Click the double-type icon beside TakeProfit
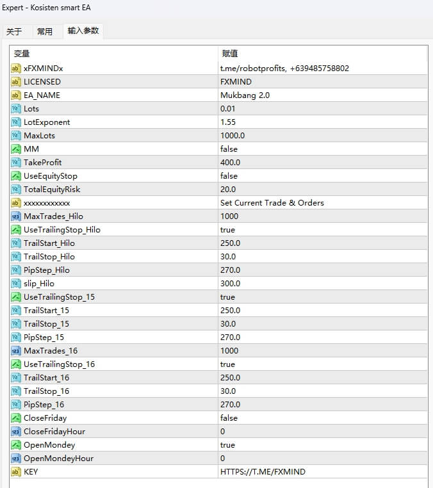Screen dimensions: 433x488 pyautogui.click(x=16, y=163)
